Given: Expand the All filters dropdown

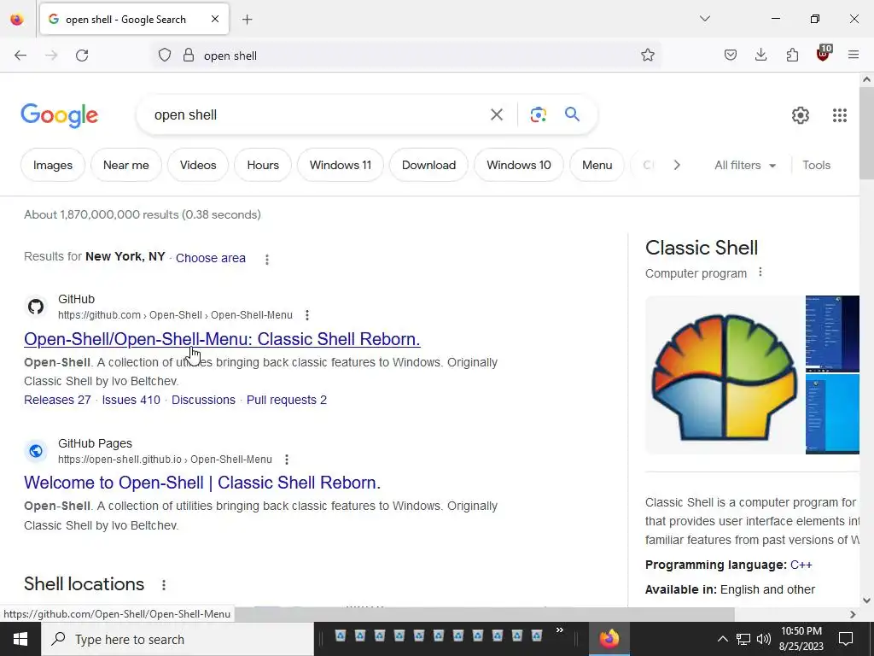Looking at the screenshot, I should (x=745, y=165).
